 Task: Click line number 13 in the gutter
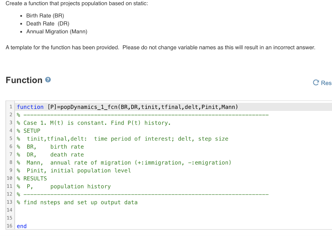[x=9, y=202]
